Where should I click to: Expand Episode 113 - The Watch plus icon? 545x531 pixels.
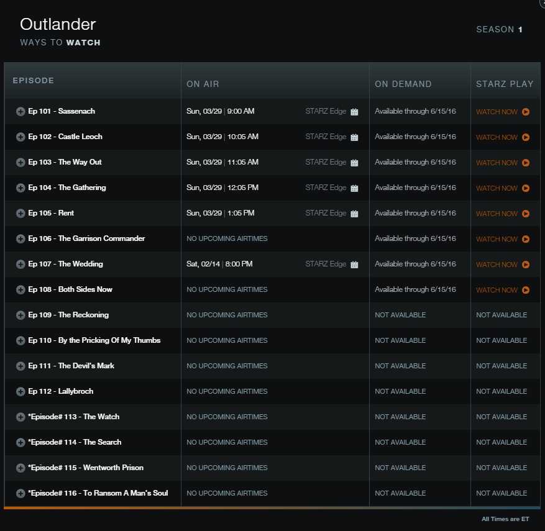coord(21,417)
